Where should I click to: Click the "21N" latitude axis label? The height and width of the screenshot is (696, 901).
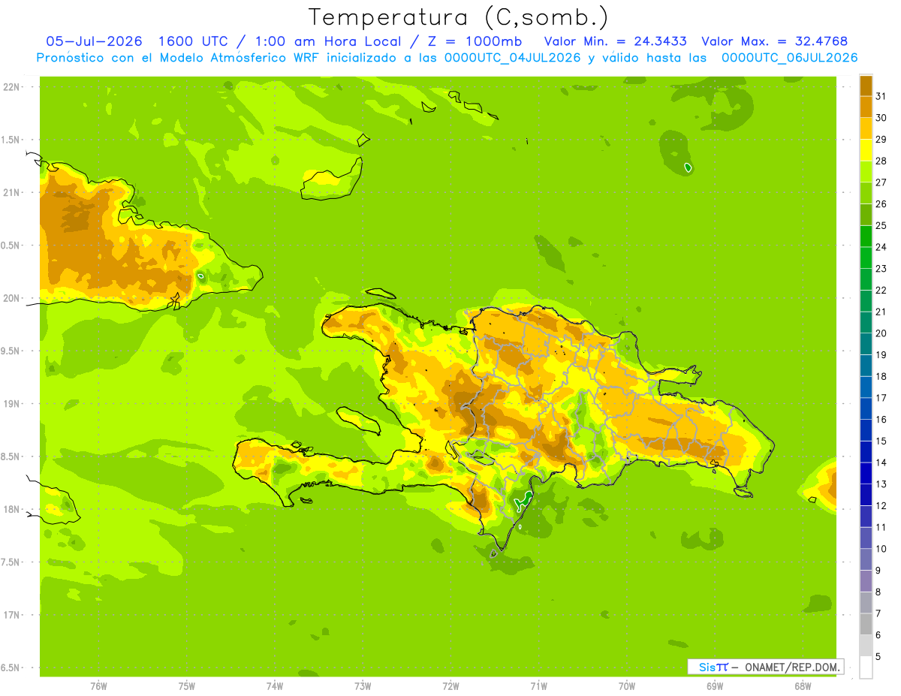click(12, 192)
